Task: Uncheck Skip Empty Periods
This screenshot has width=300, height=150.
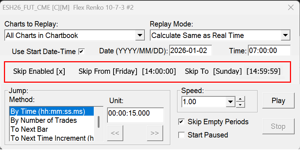Action: [181, 122]
